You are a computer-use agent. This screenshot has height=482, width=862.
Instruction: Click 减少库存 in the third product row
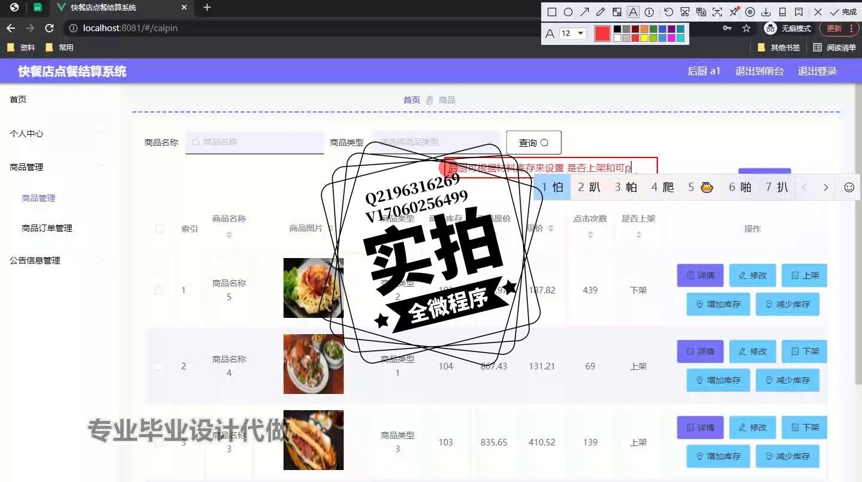click(x=787, y=456)
